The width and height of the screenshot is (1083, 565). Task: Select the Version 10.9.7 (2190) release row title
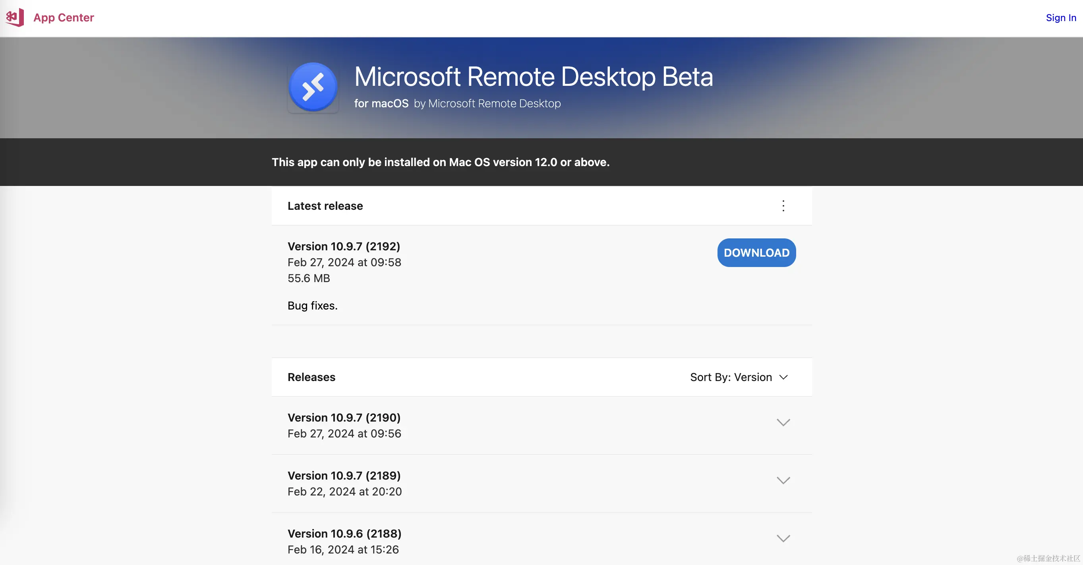tap(344, 418)
